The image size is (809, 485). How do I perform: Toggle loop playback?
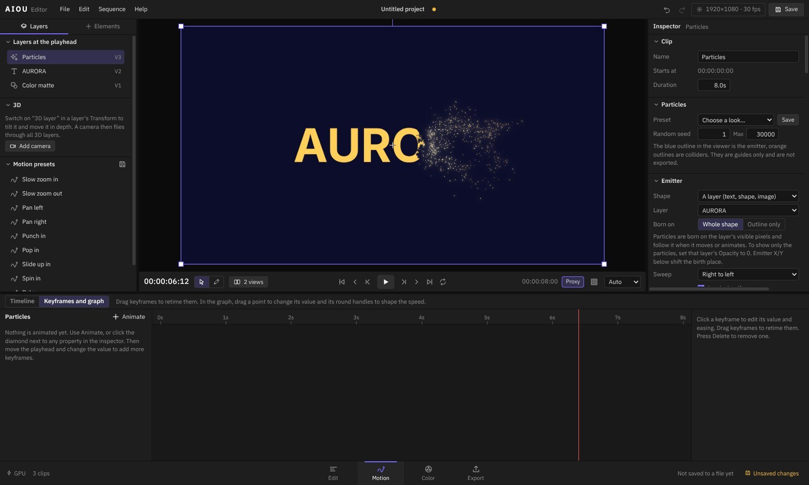tap(443, 282)
